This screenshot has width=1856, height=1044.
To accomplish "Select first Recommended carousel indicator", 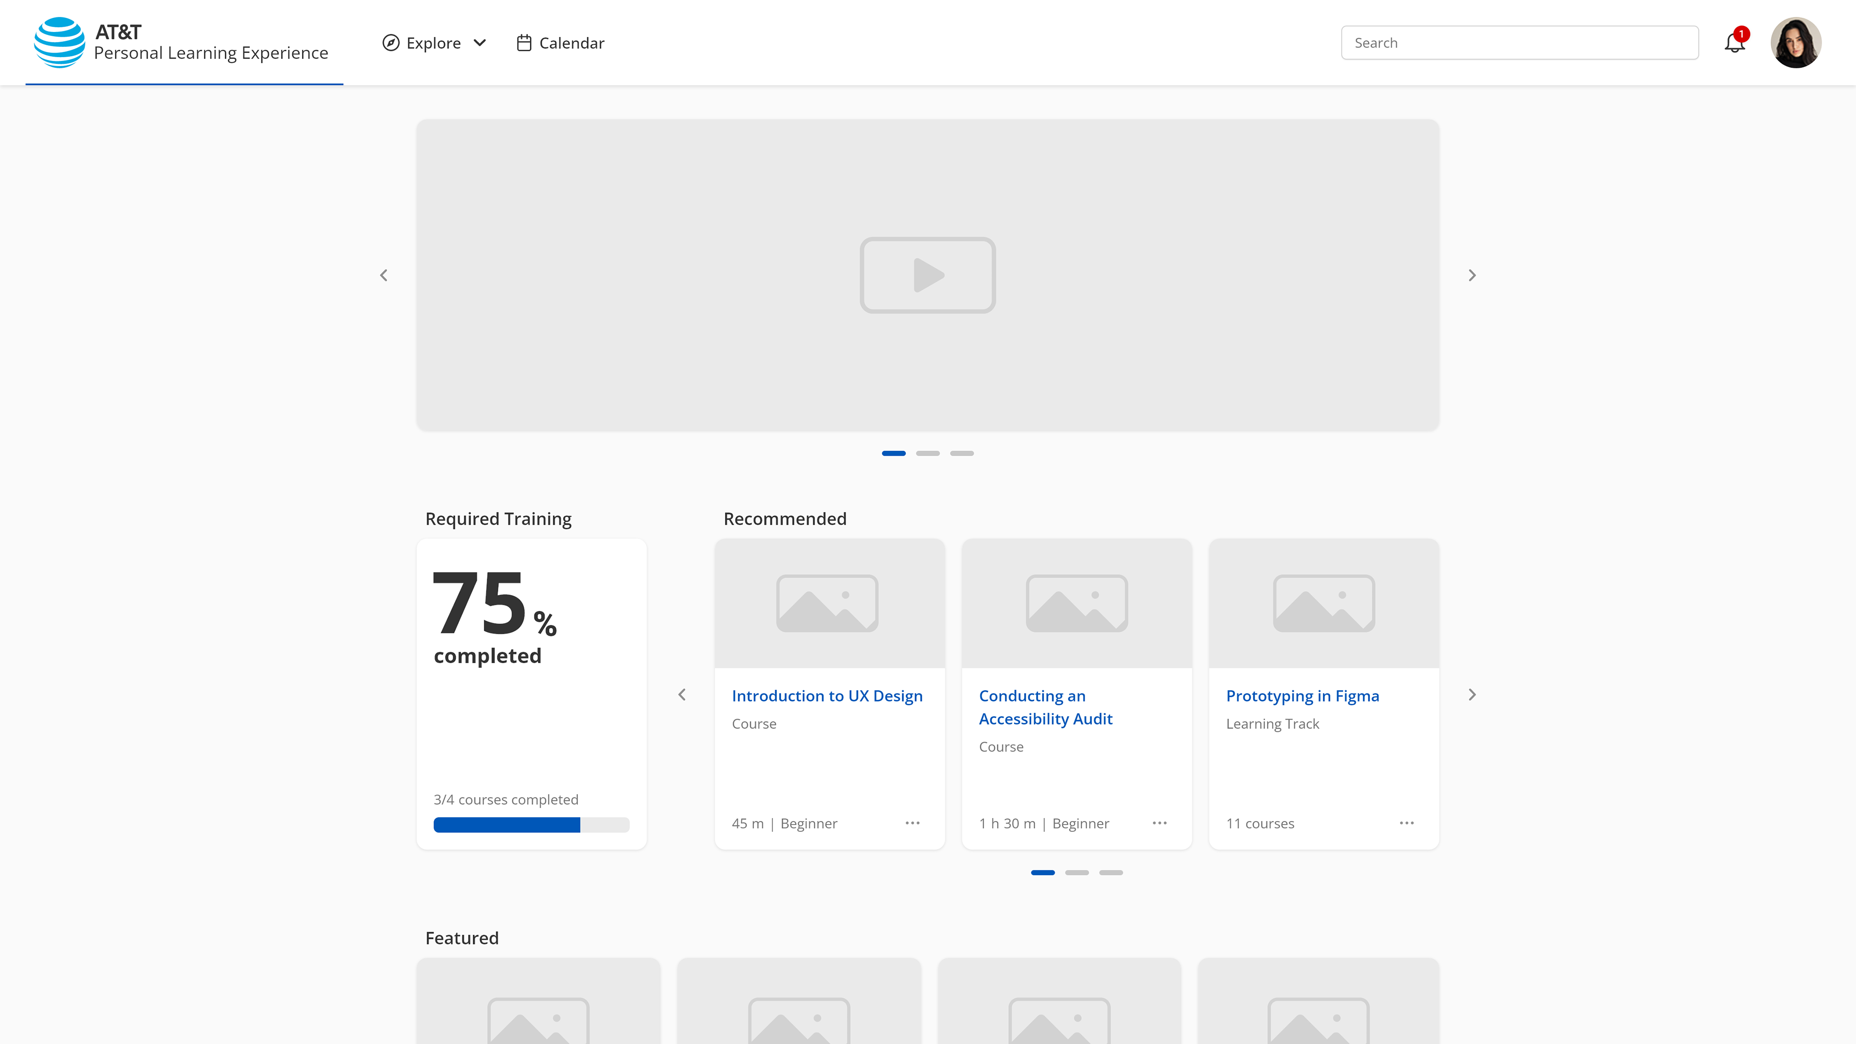I will tap(1043, 872).
